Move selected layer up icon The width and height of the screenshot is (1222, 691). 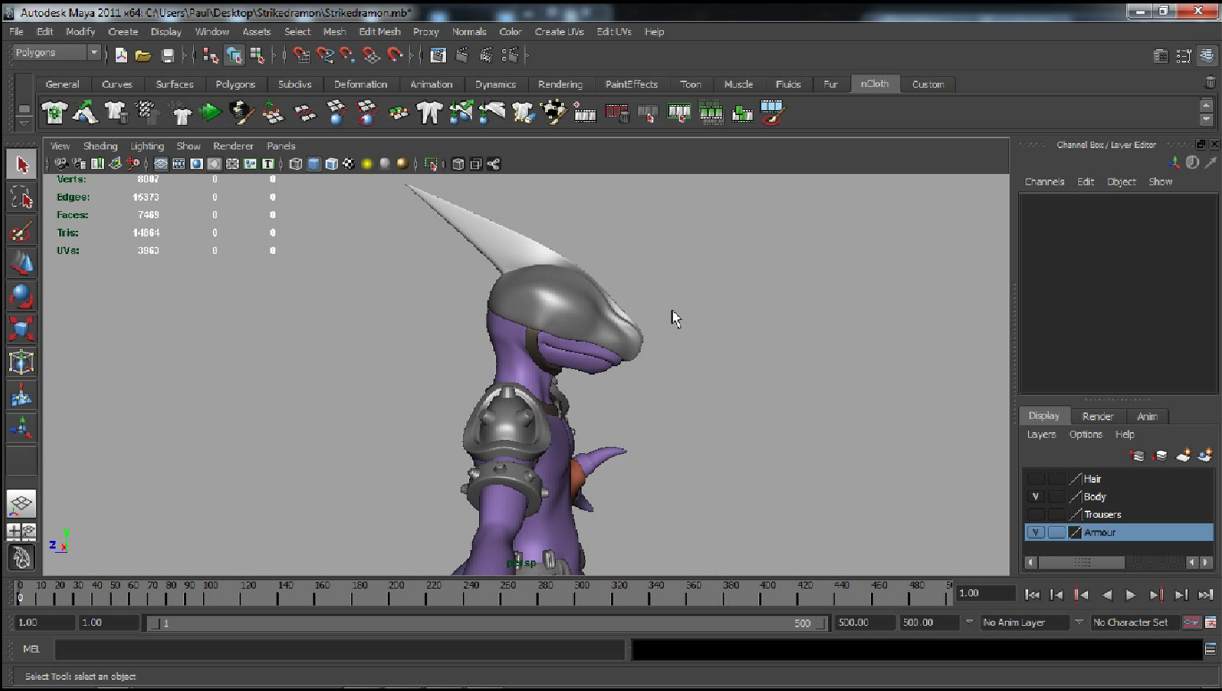[1137, 456]
